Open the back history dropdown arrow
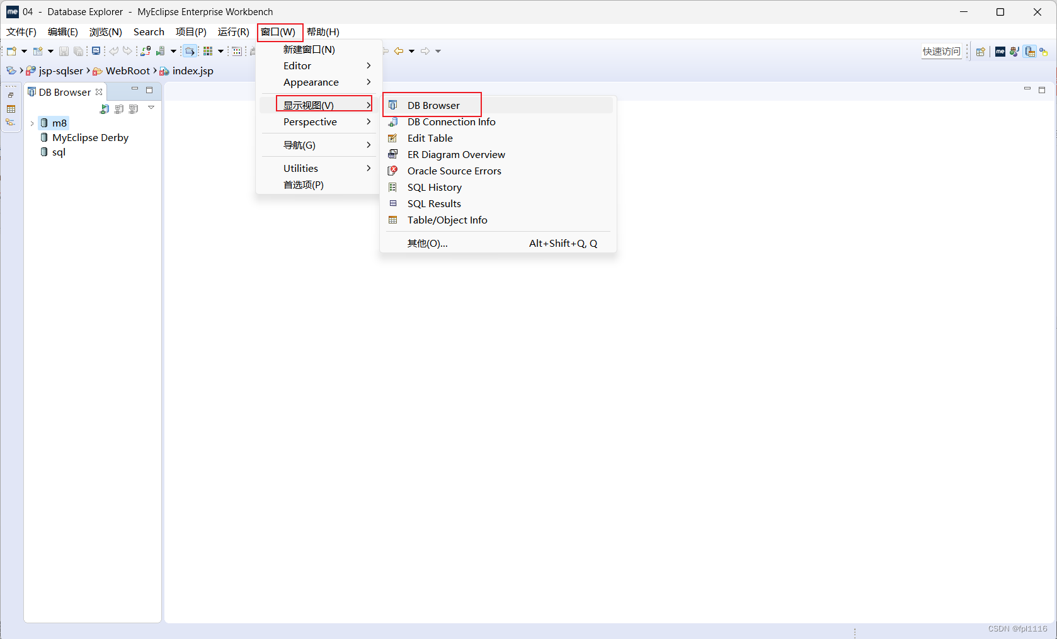 coord(411,51)
